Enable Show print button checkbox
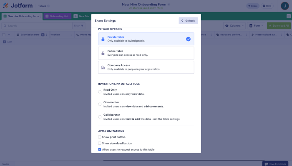The image size is (292, 166). tap(100, 137)
